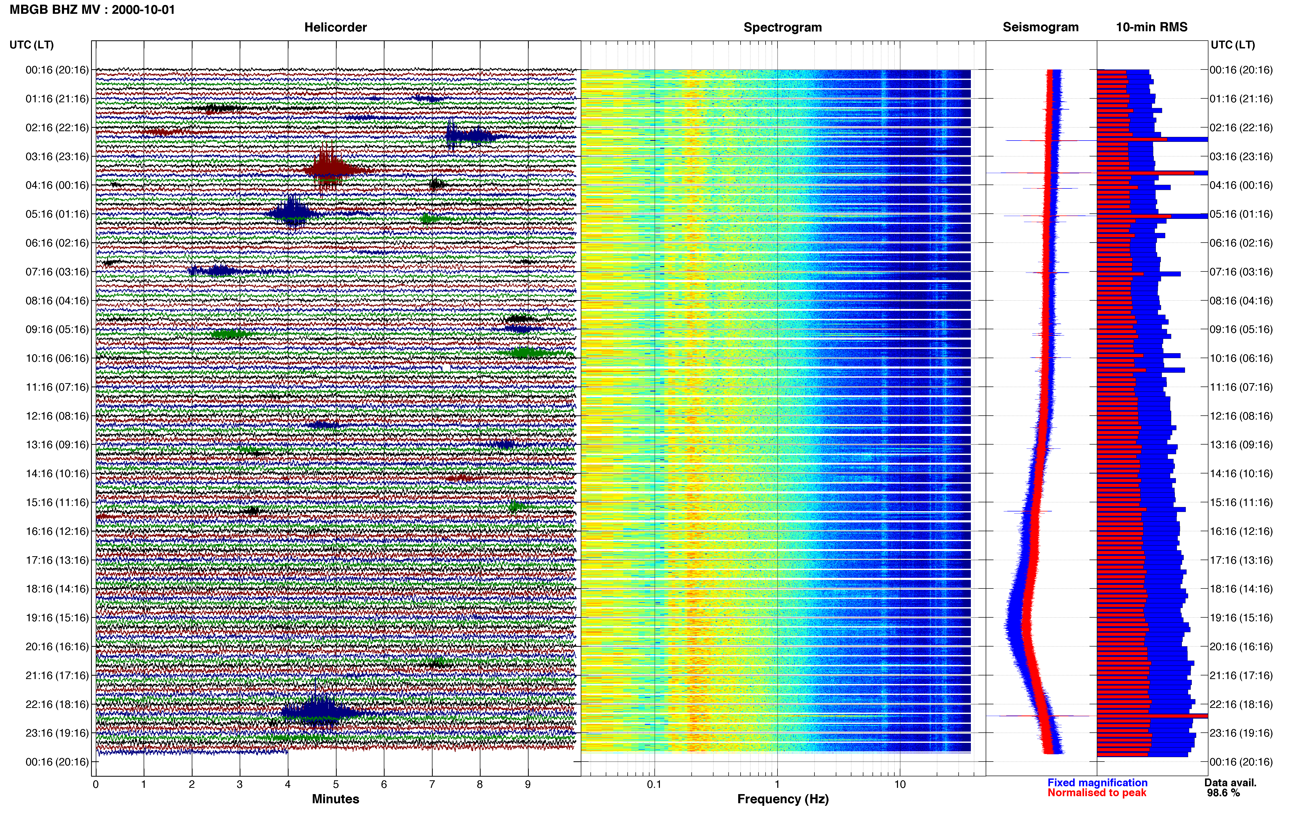
Task: Click "23:16 (19:16)" on the left time axis
Action: [57, 733]
